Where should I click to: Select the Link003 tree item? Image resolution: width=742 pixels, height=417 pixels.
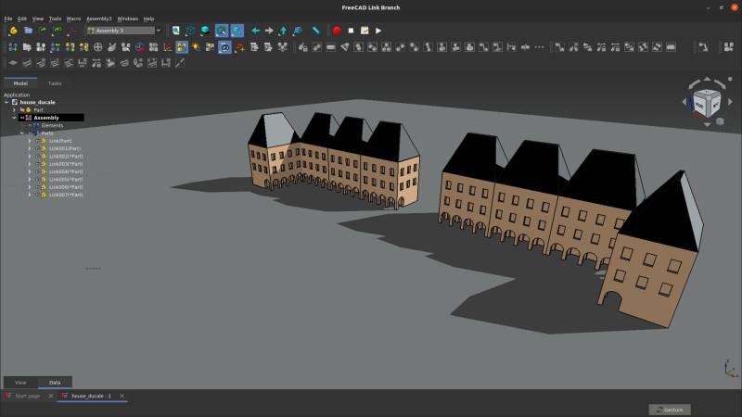coord(66,164)
